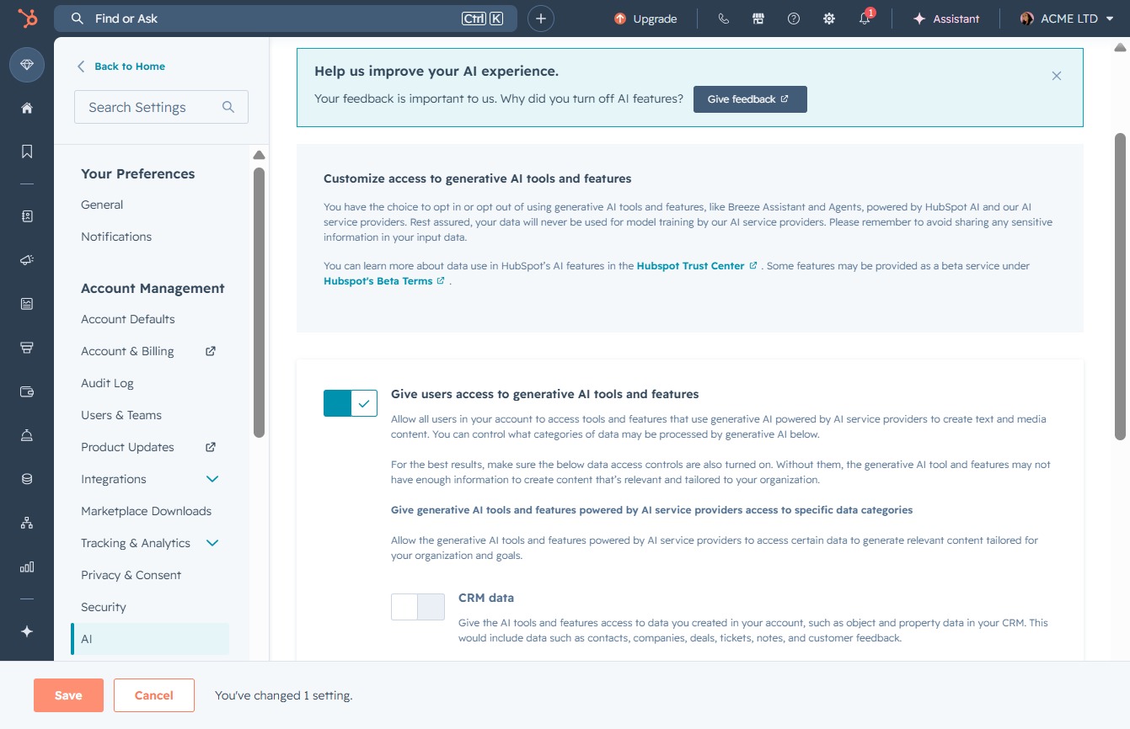
Task: Focus the Find or Ask search bar
Action: tap(286, 19)
